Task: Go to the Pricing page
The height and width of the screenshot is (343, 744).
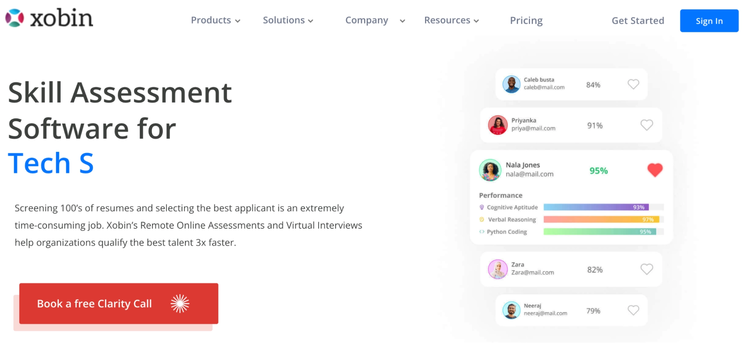Action: [526, 20]
